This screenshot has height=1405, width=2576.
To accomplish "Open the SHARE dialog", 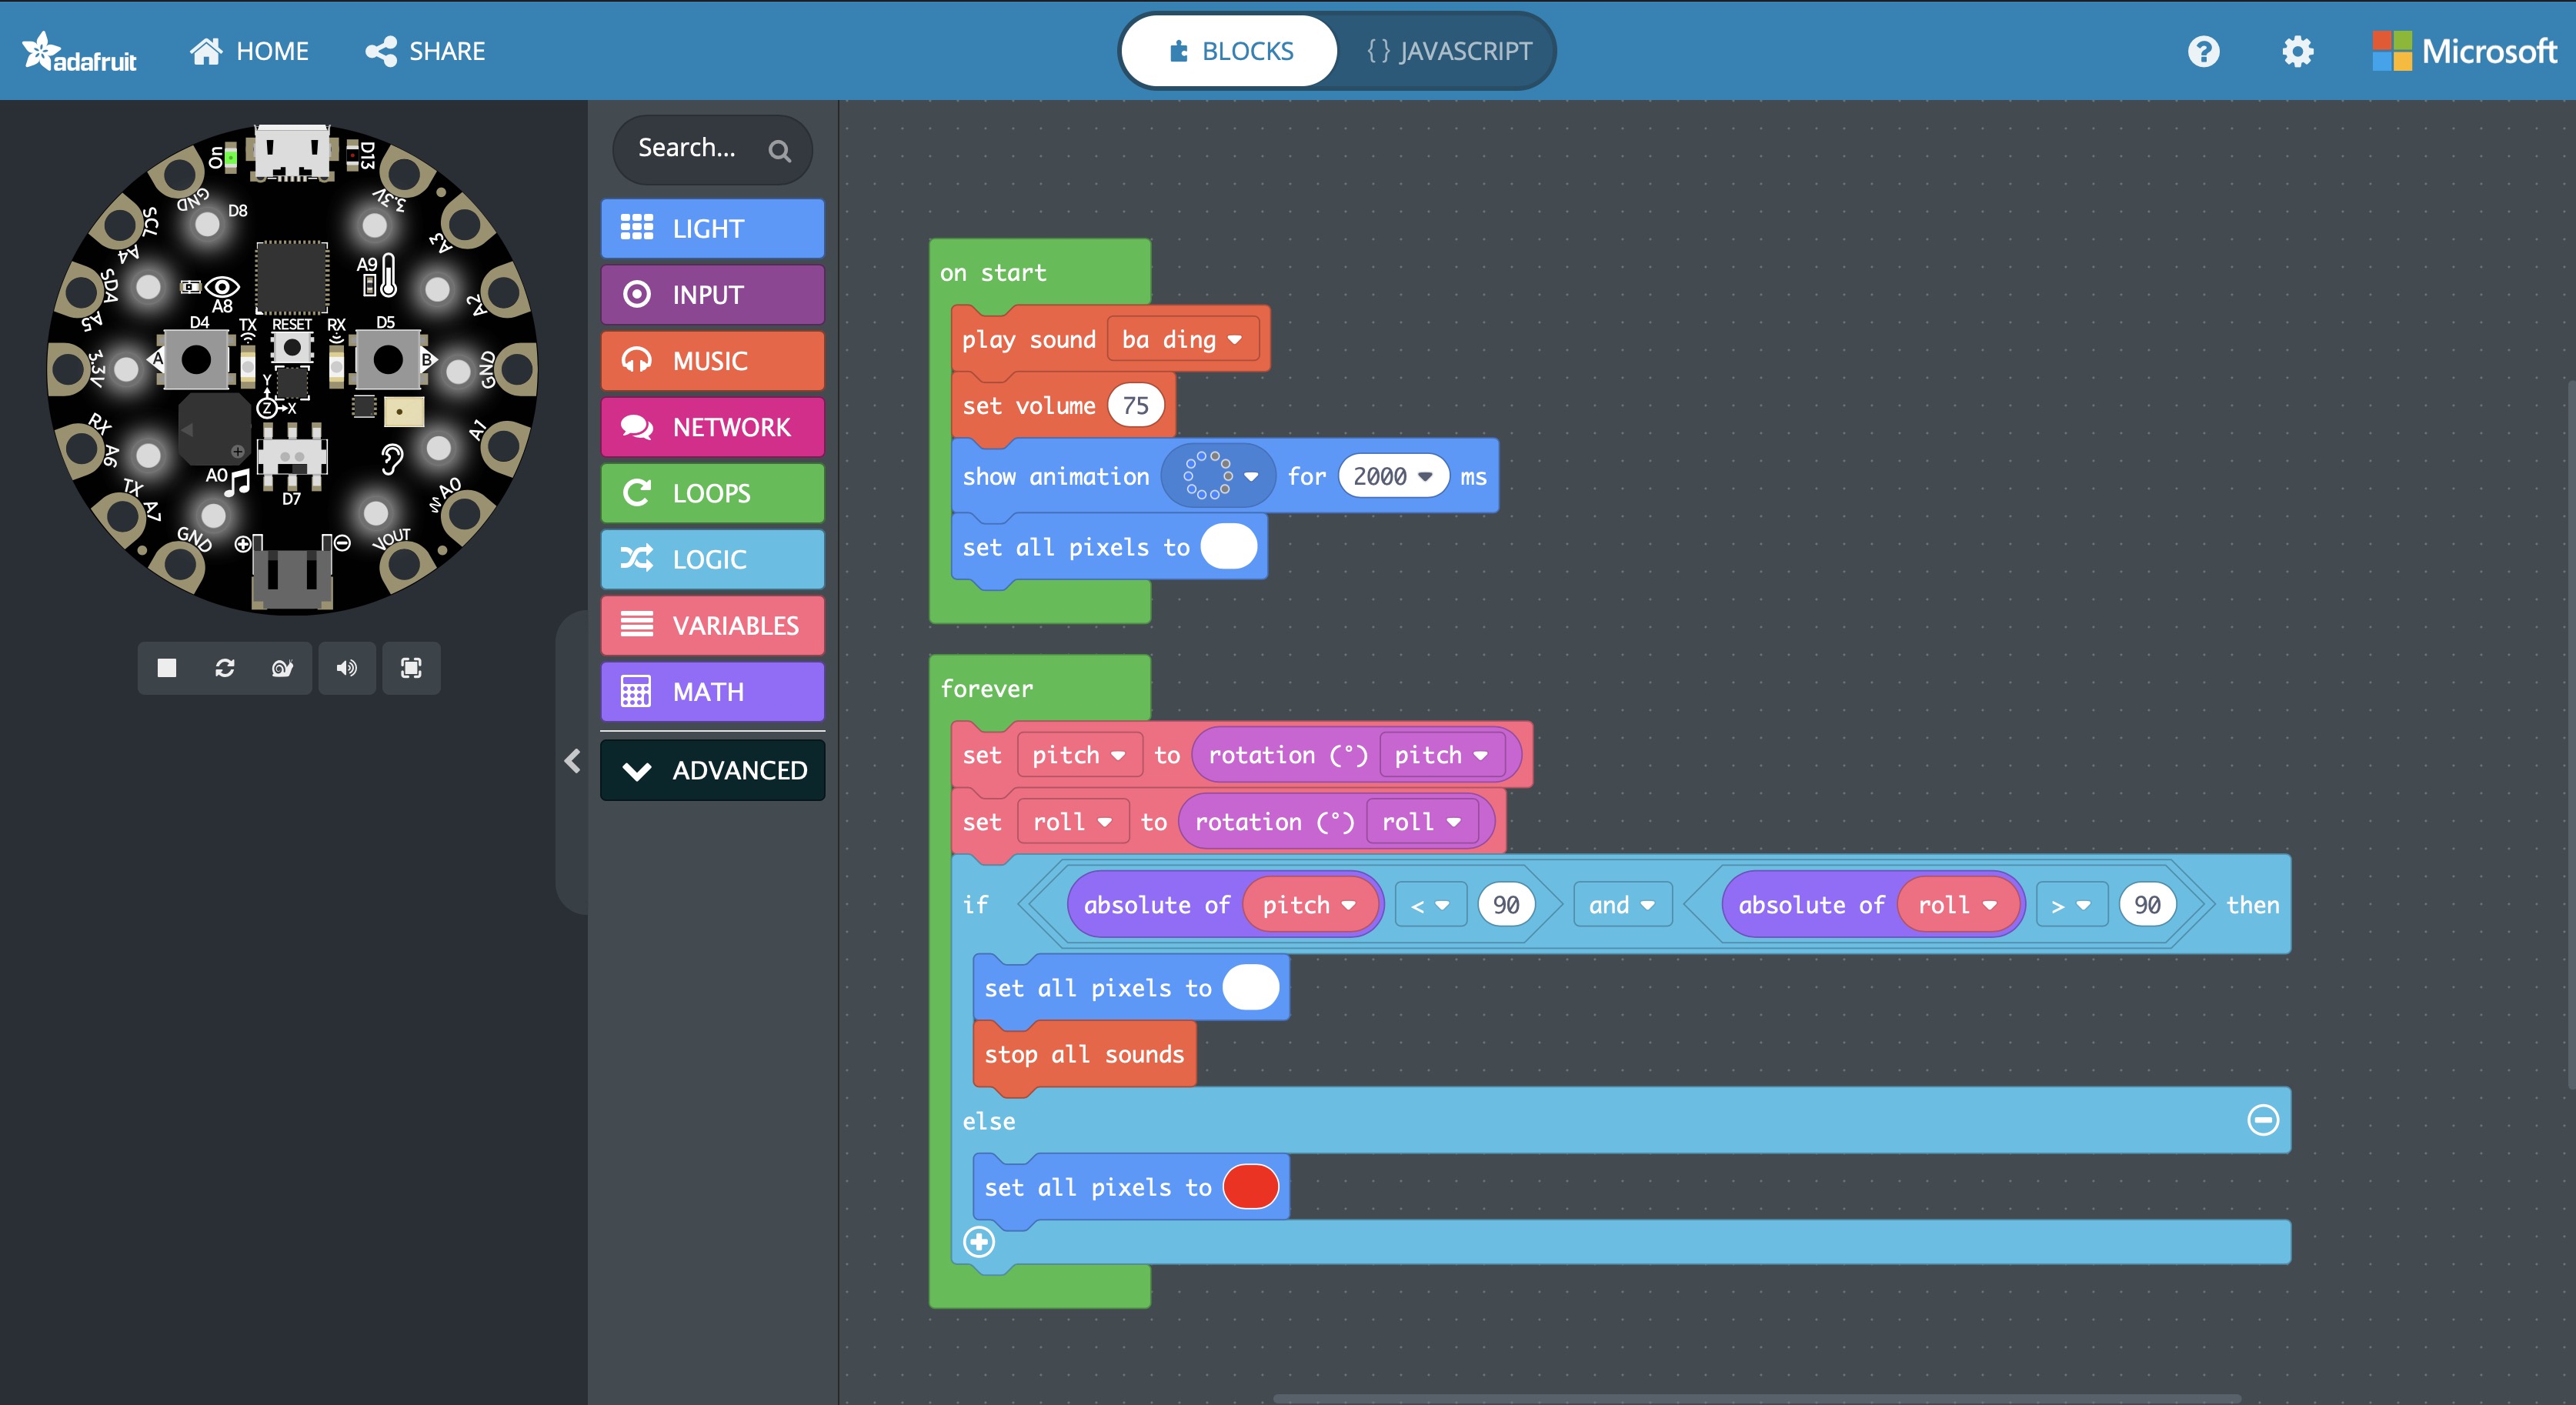I will 426,51.
